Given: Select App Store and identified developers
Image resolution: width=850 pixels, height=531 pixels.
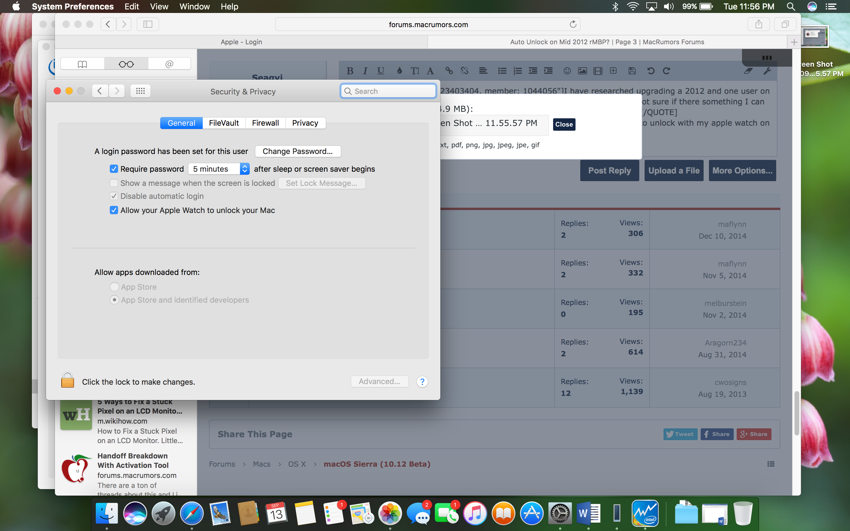Looking at the screenshot, I should (x=114, y=300).
